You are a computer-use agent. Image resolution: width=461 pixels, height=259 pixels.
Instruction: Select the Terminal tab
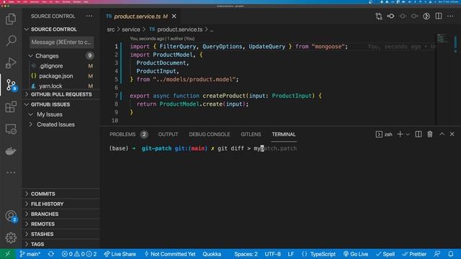coord(284,135)
